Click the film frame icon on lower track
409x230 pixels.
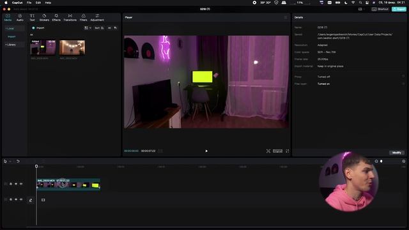(43, 200)
